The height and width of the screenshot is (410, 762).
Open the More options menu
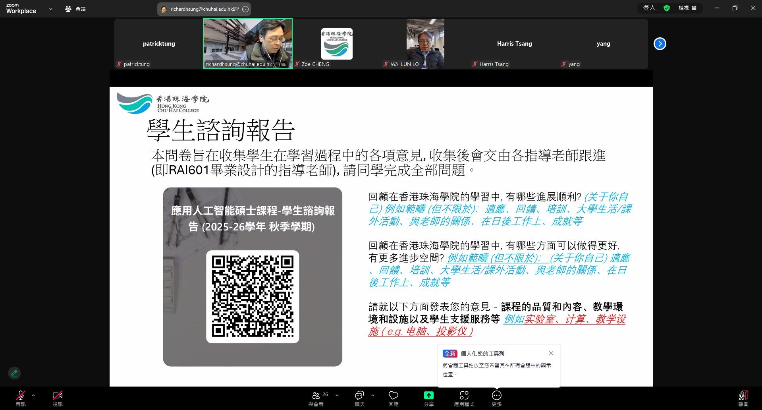[x=496, y=398]
